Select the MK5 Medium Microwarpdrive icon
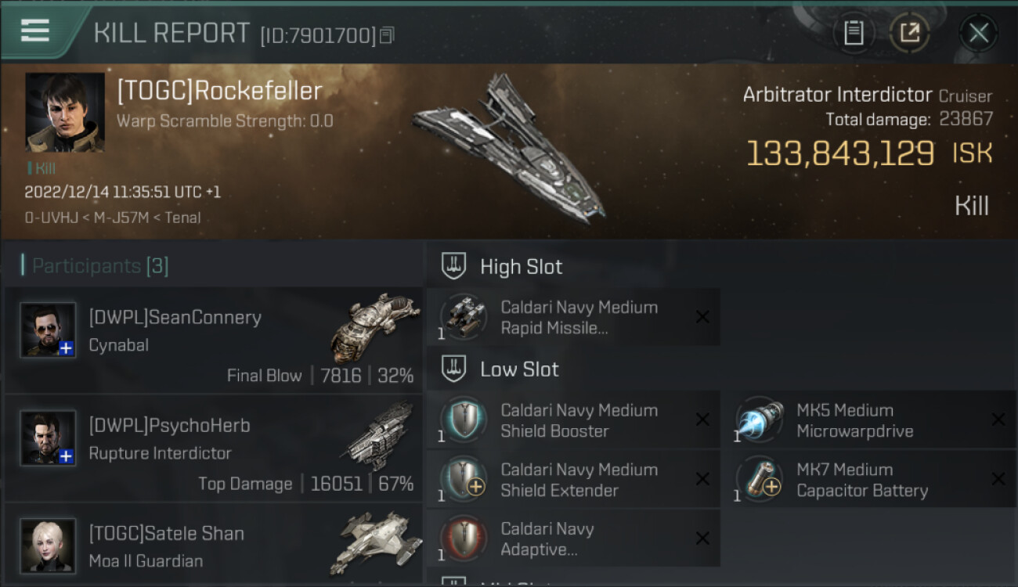 (759, 420)
